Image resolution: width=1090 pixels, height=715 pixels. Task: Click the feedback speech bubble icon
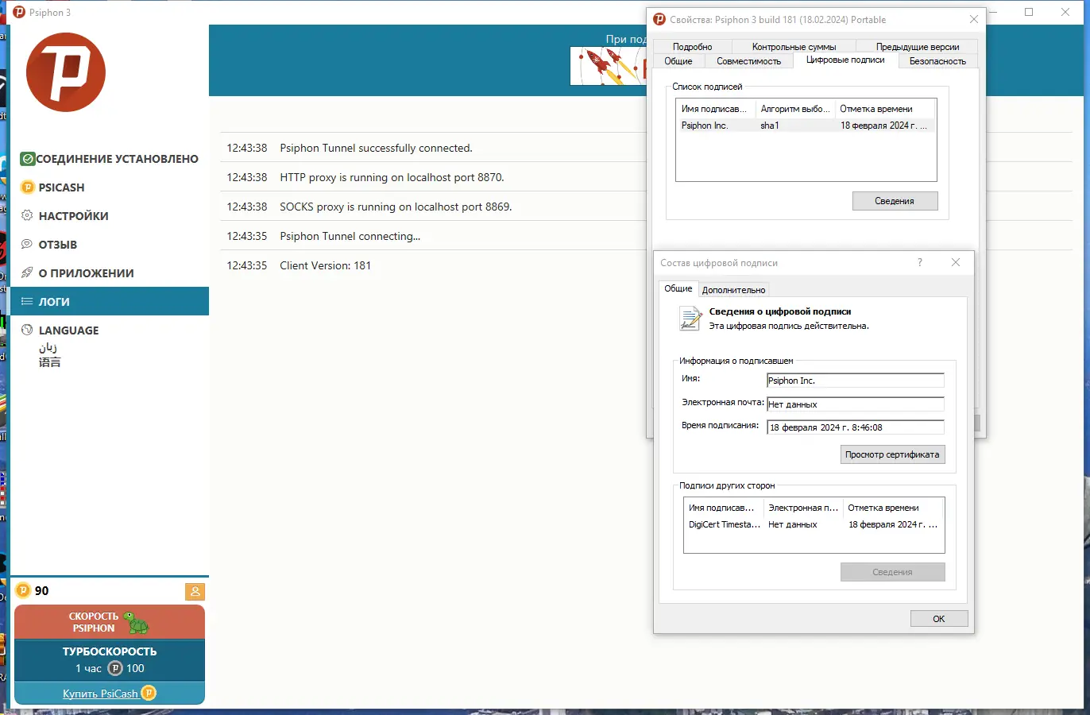point(27,244)
